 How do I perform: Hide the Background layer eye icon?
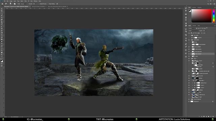coord(189,102)
